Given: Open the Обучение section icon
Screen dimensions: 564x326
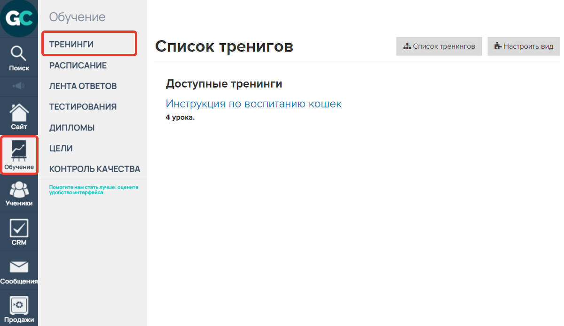Looking at the screenshot, I should pyautogui.click(x=19, y=154).
